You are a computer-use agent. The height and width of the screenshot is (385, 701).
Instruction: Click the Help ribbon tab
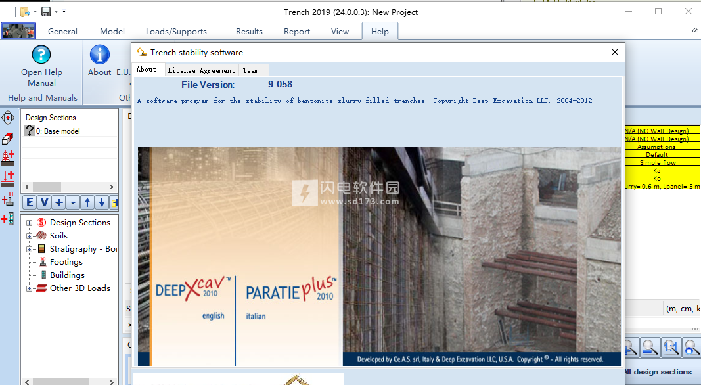click(x=380, y=32)
